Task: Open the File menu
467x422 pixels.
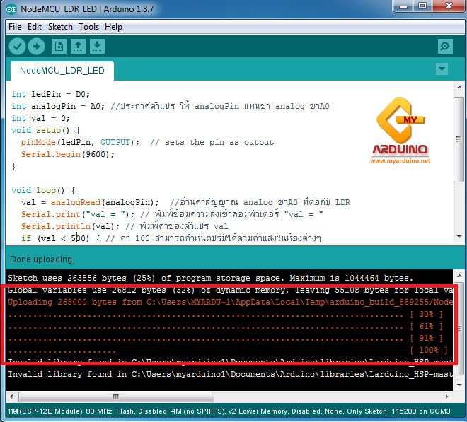Action: [x=15, y=27]
